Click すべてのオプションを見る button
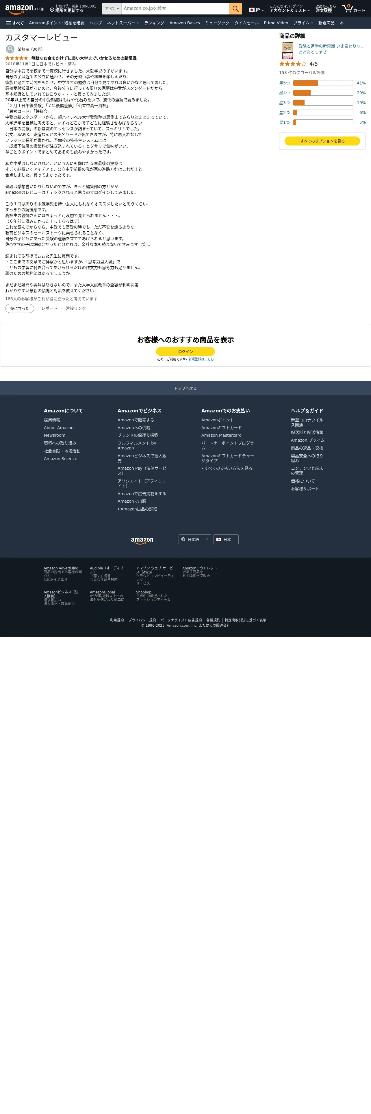Viewport: 371px width, 1114px height. (x=322, y=141)
